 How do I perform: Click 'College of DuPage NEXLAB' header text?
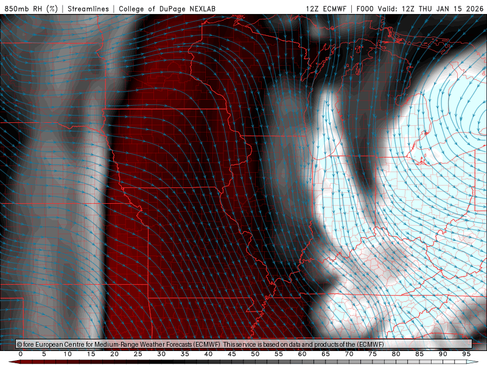pyautogui.click(x=167, y=9)
